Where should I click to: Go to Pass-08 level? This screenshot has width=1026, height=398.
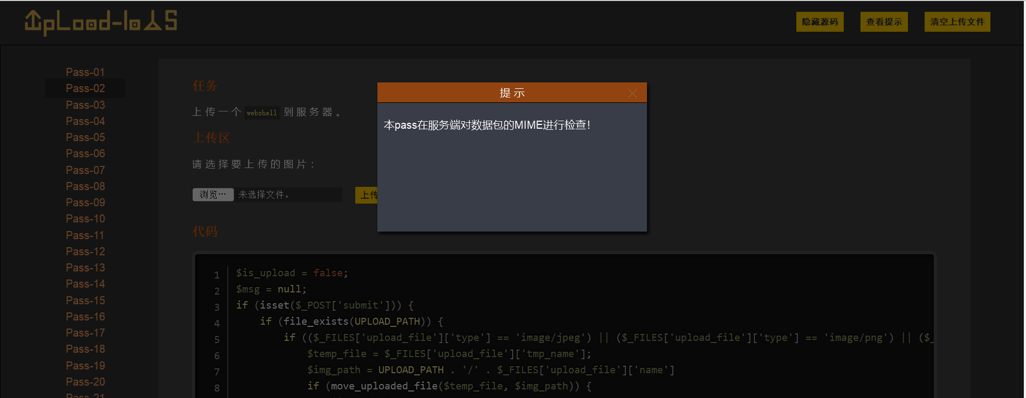point(85,186)
